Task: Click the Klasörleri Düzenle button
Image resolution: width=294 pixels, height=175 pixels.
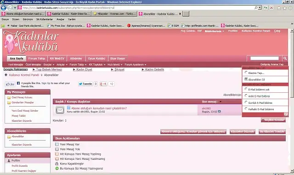Action: (x=243, y=132)
